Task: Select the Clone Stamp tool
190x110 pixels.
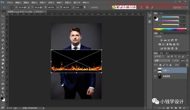Action: (x=3, y=48)
